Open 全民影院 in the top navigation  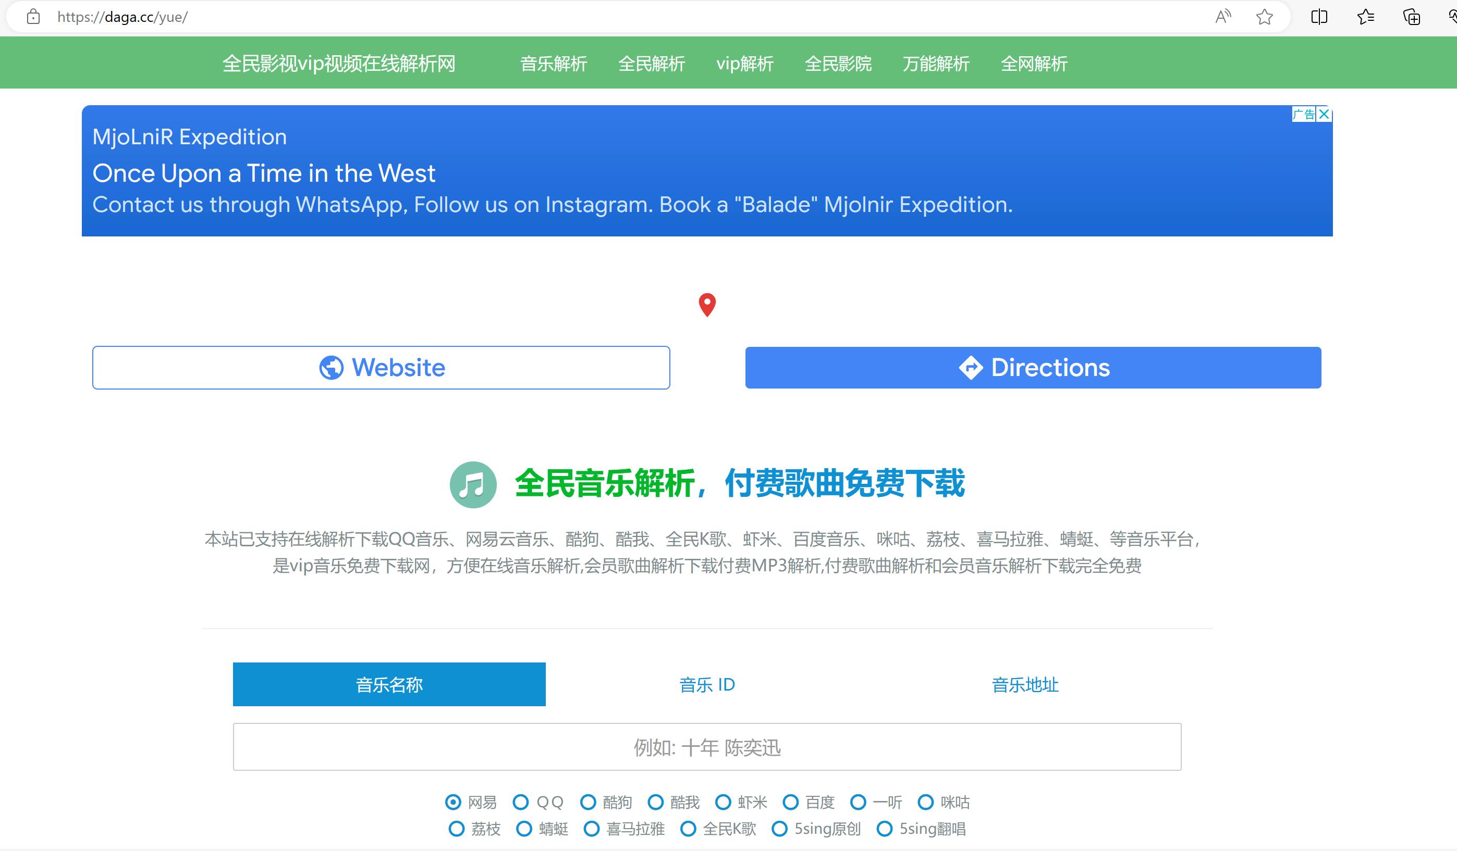coord(838,64)
